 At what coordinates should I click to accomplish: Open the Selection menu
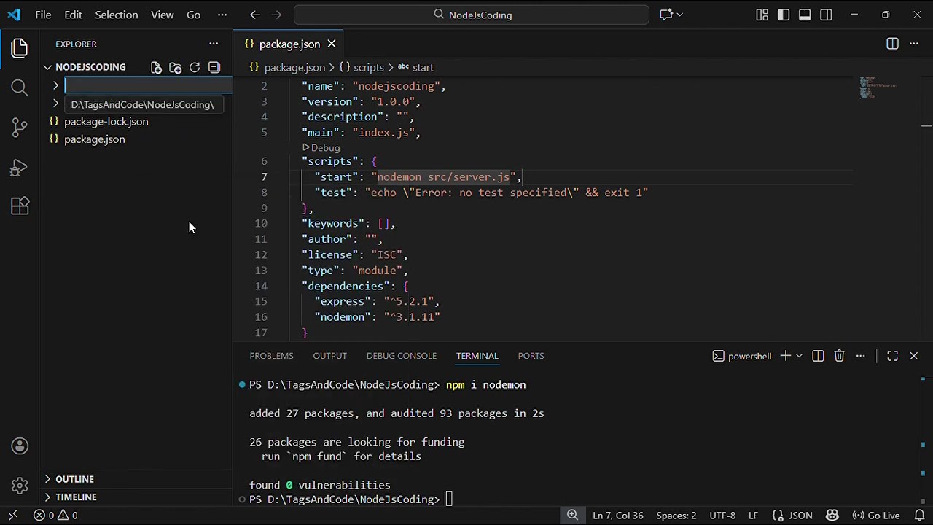click(x=116, y=15)
